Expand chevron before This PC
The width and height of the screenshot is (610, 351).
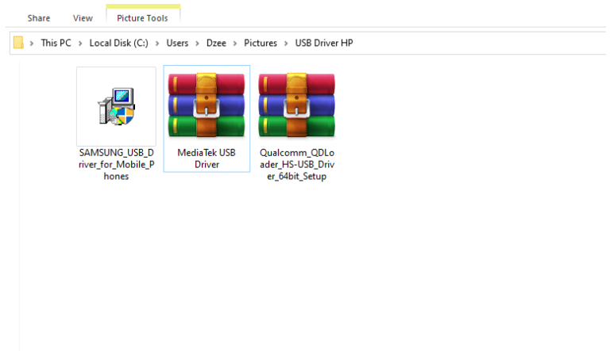coord(32,43)
